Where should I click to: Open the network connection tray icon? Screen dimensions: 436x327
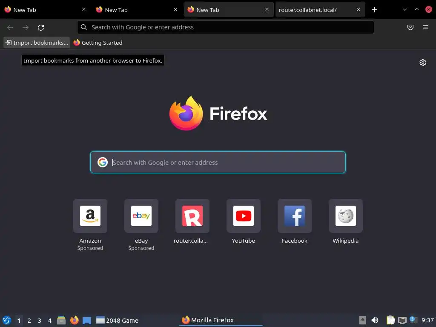tap(402, 320)
